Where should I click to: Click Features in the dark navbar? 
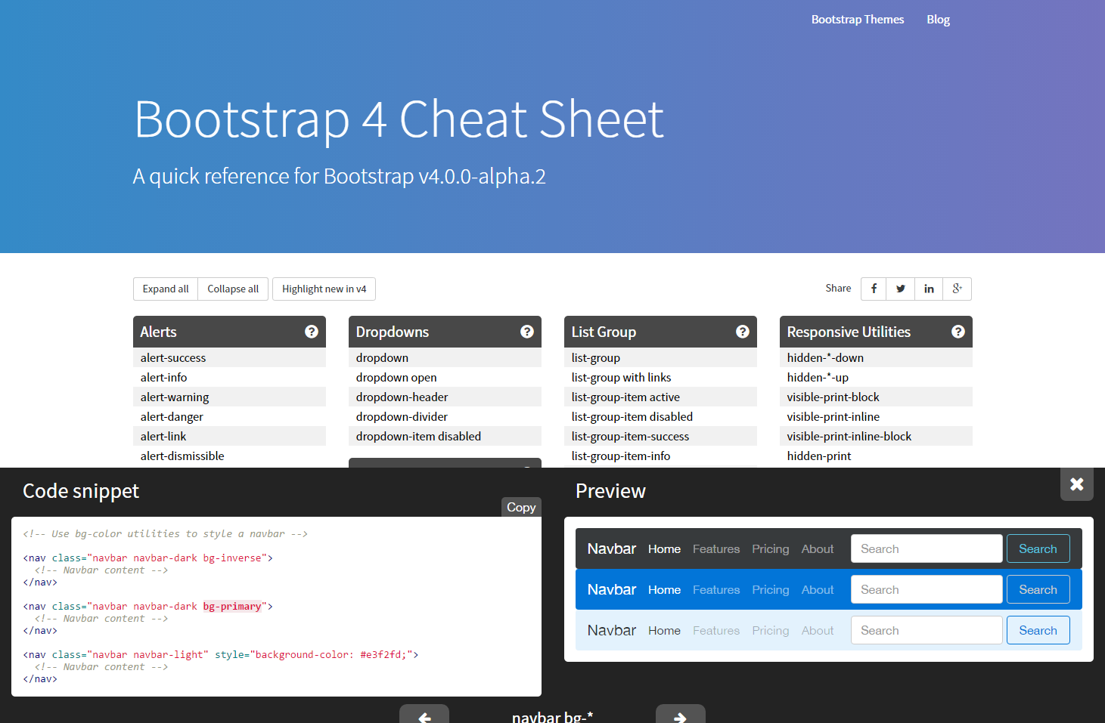tap(716, 549)
